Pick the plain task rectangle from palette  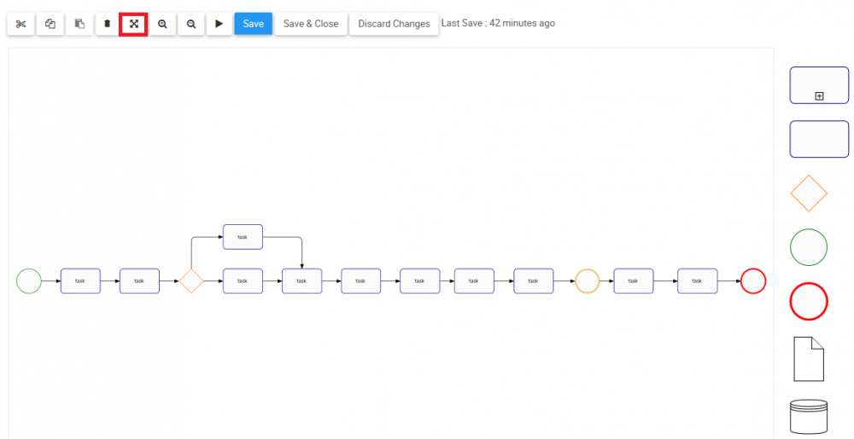[819, 139]
